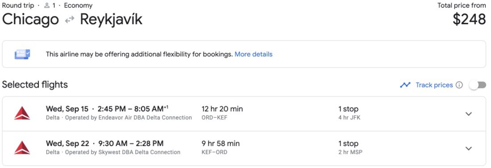The width and height of the screenshot is (491, 168).
Task: Click the Track prices label
Action: (434, 85)
